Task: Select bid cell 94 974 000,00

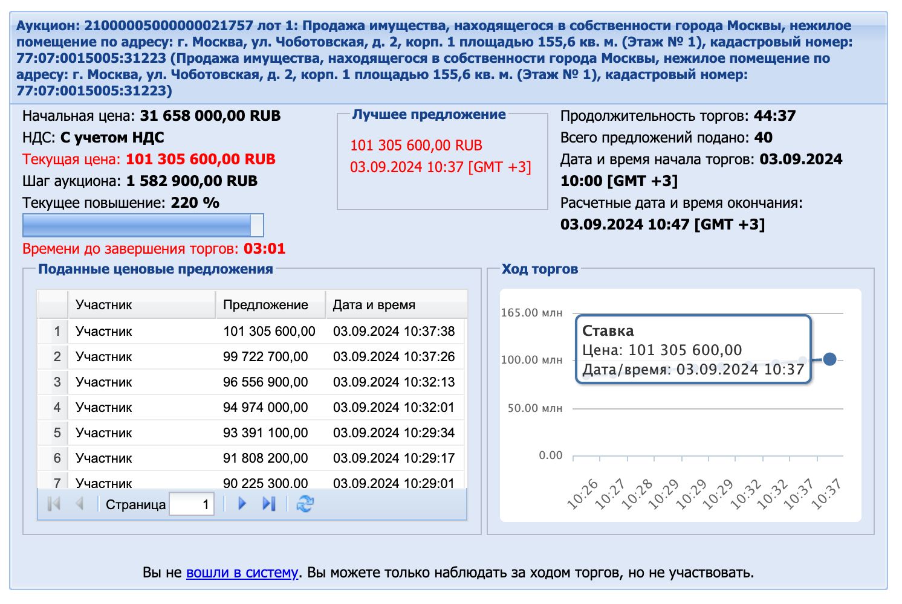Action: click(x=265, y=407)
